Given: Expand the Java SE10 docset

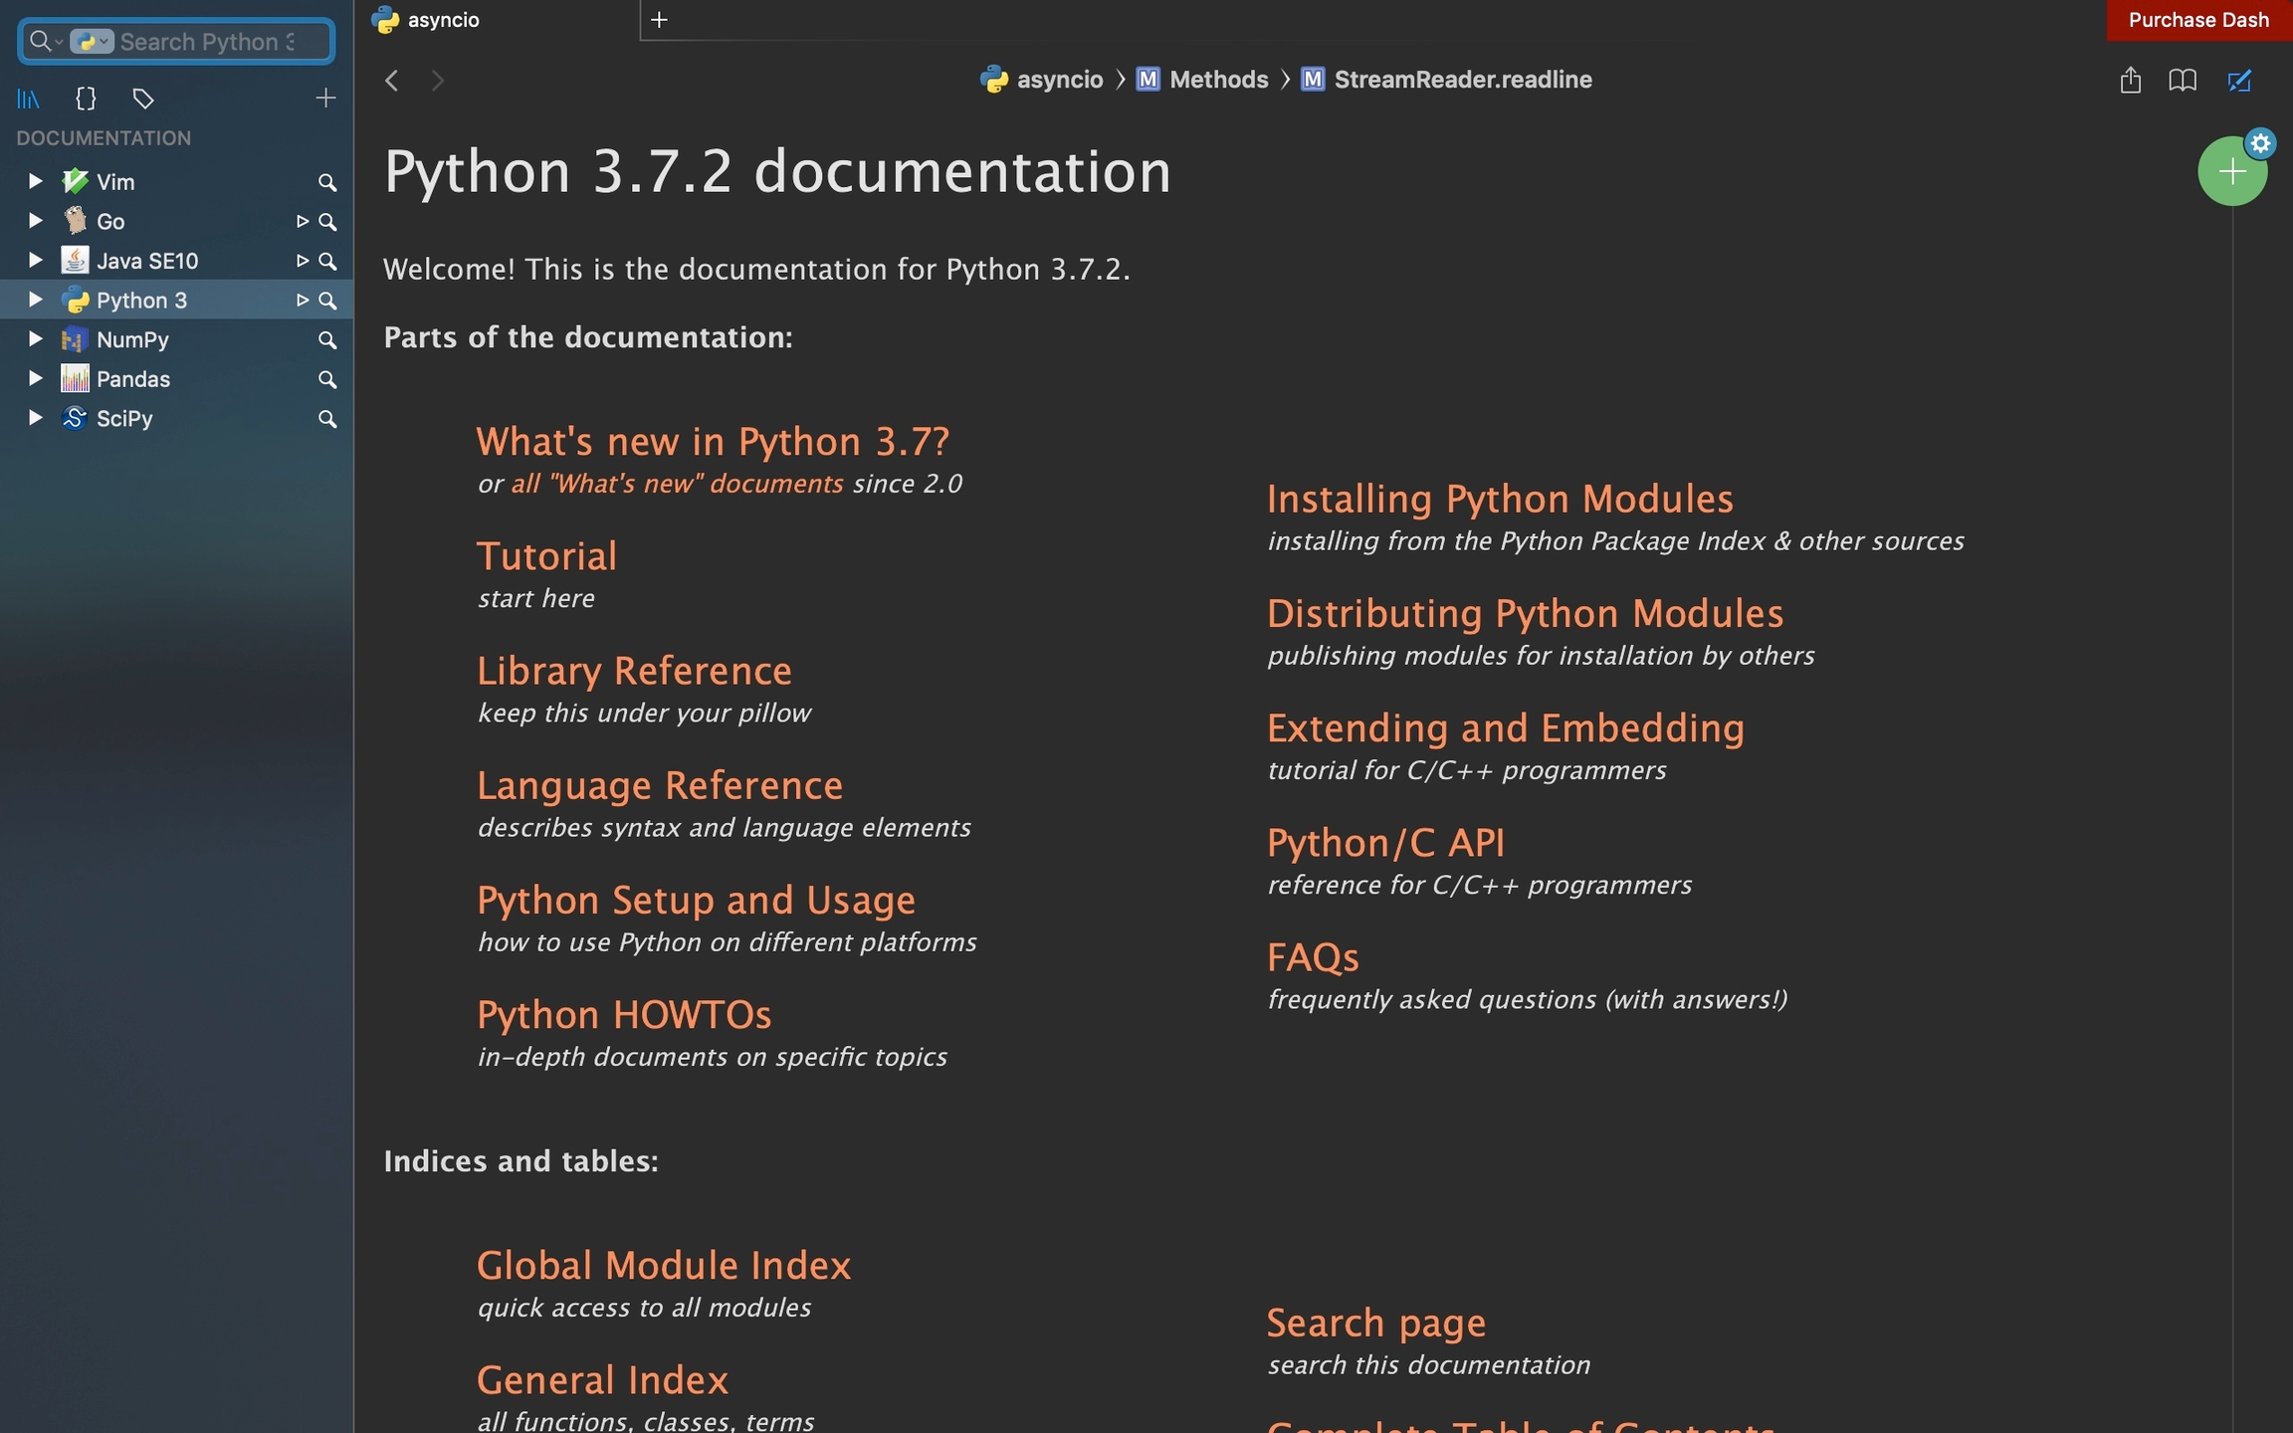Looking at the screenshot, I should coord(35,260).
